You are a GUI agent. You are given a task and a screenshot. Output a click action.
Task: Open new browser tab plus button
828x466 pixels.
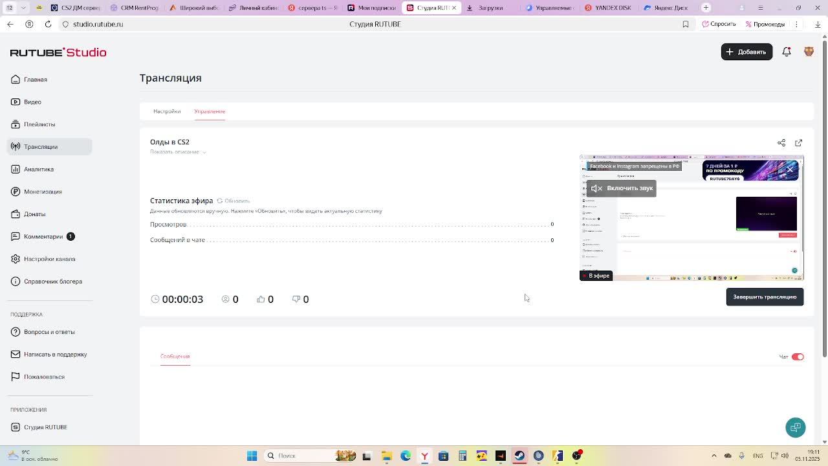[706, 8]
